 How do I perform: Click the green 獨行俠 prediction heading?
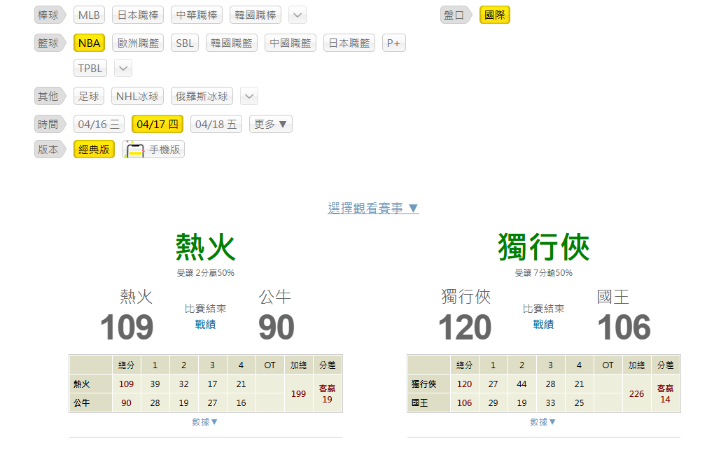coord(544,247)
